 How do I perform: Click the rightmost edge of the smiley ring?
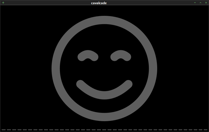pos(153,69)
